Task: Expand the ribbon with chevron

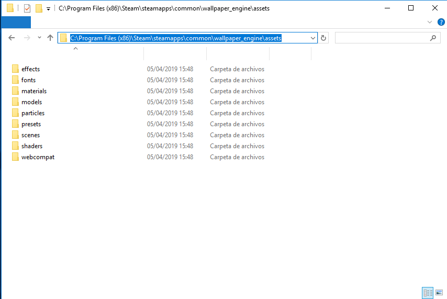Action: click(x=430, y=22)
